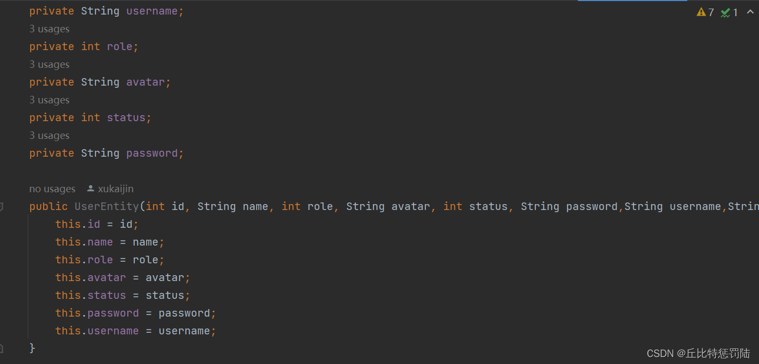Click the indent guide line inside constructor body
The height and width of the screenshot is (364, 759).
pyautogui.click(x=28, y=277)
